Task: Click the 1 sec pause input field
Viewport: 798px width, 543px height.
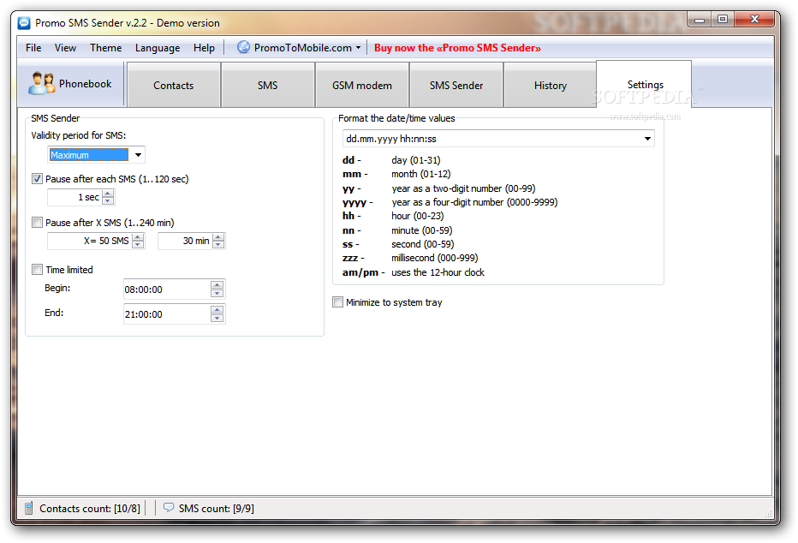Action: point(75,197)
